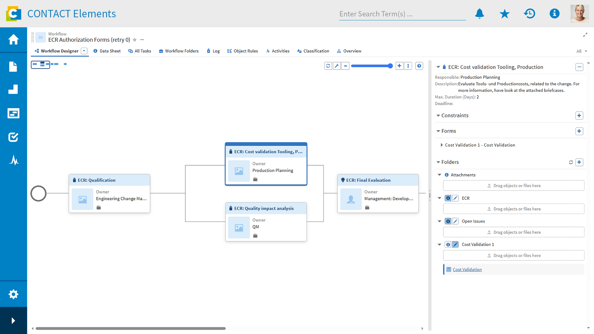Open the settings gear in the sidebar
This screenshot has width=594, height=334.
tap(13, 294)
